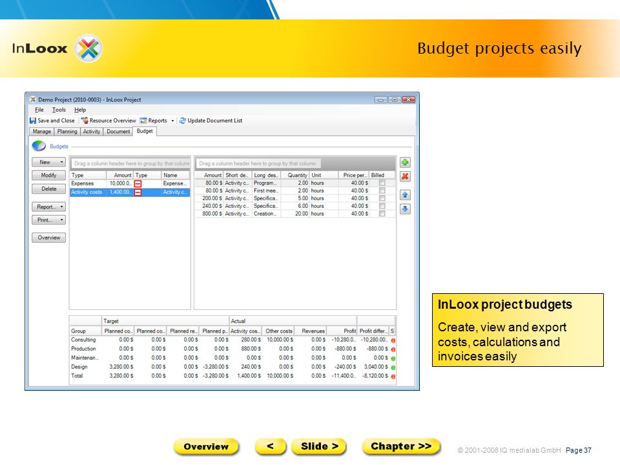The width and height of the screenshot is (620, 465).
Task: Click green status dot in Design row
Action: point(393,367)
